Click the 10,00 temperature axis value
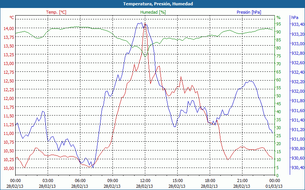 [8, 168]
